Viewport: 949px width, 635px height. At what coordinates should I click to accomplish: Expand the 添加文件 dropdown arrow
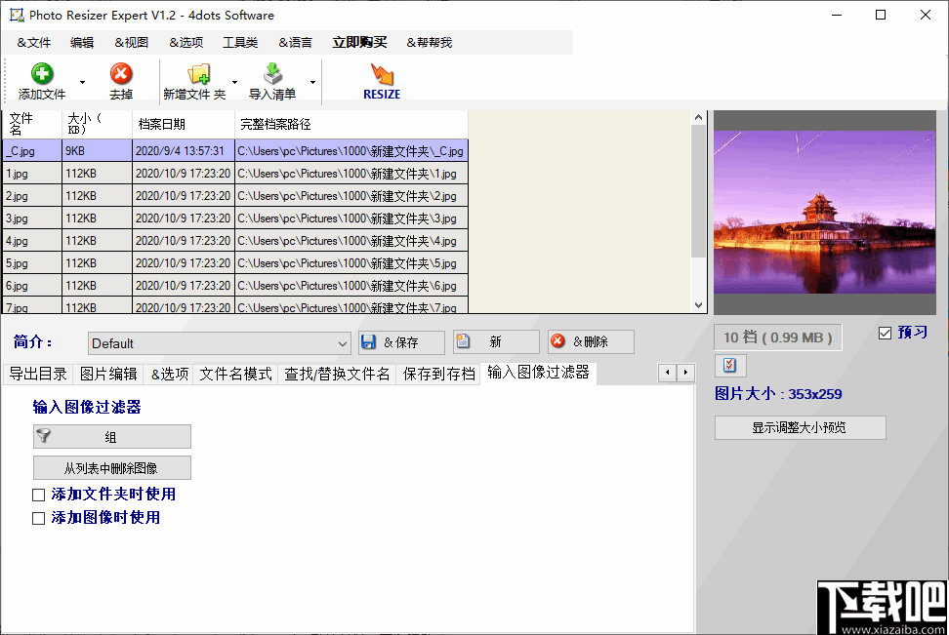(81, 81)
